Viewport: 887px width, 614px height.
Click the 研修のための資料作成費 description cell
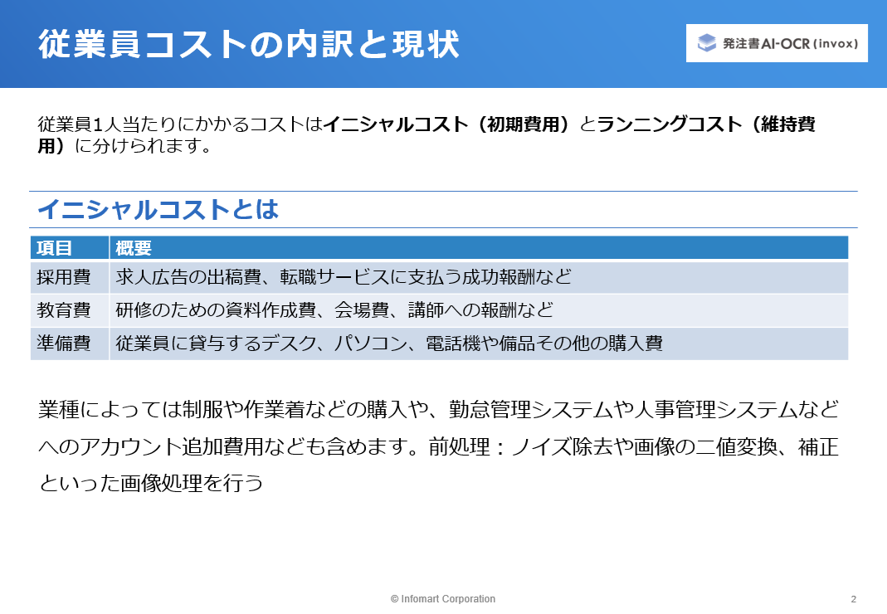pyautogui.click(x=479, y=310)
